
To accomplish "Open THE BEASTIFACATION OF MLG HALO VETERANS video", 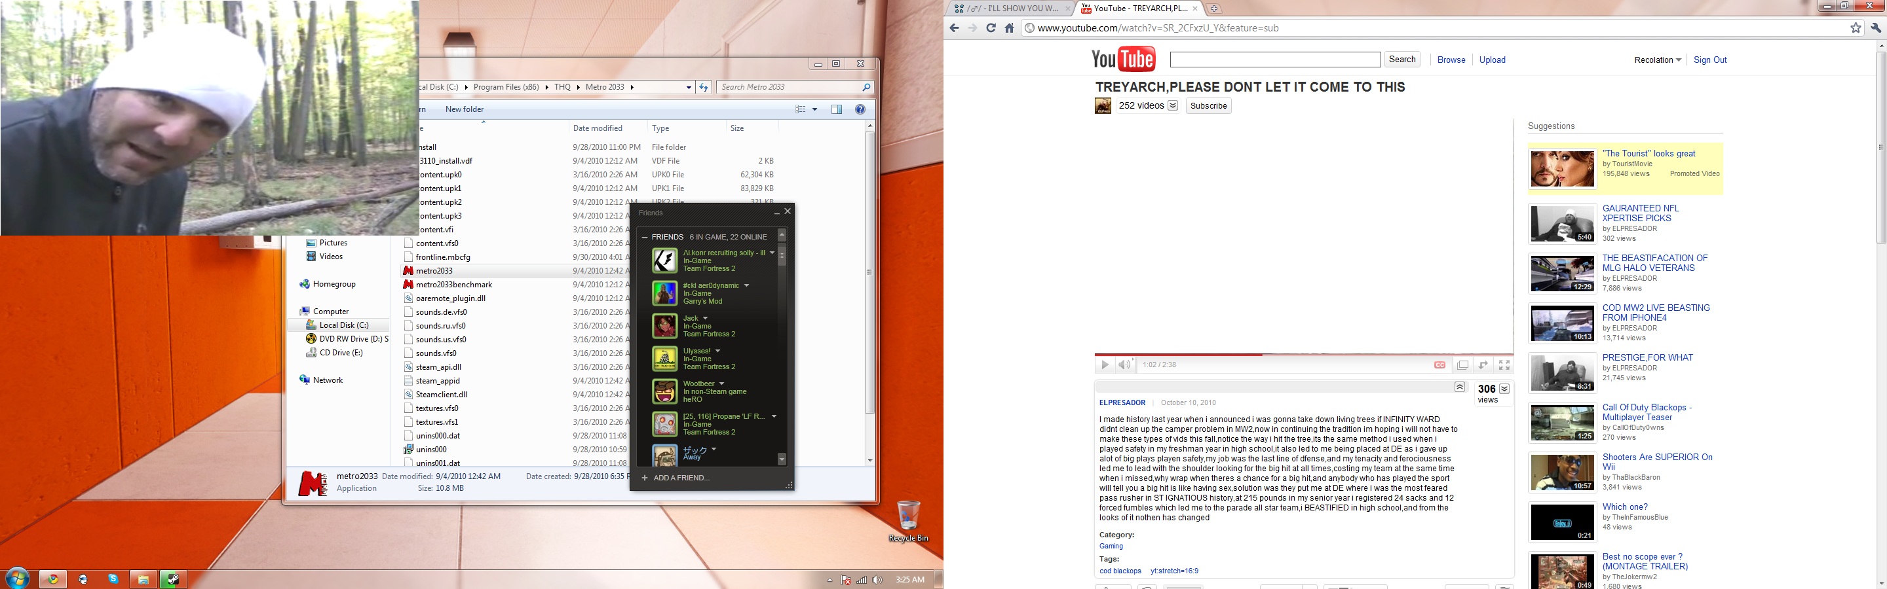I will [1655, 262].
